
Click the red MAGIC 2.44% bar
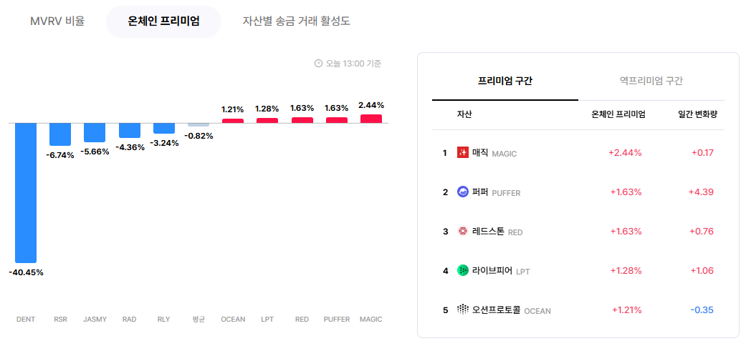coord(371,119)
